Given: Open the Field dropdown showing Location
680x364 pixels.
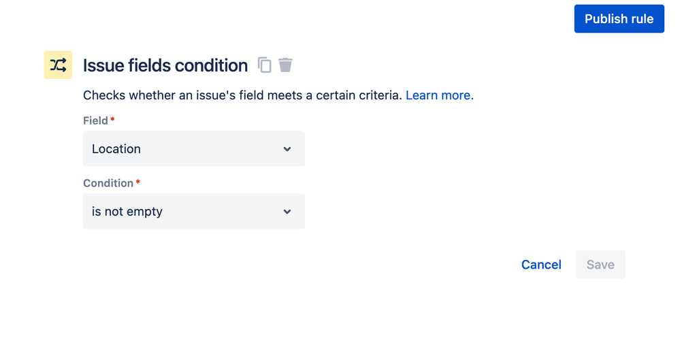Looking at the screenshot, I should [x=193, y=149].
